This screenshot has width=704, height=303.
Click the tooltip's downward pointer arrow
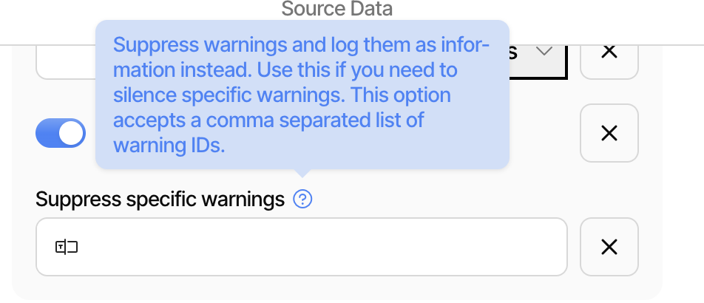click(x=300, y=174)
